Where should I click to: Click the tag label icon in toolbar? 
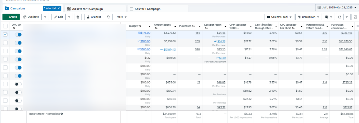tap(108, 17)
